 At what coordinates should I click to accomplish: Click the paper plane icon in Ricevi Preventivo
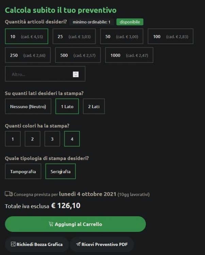click(78, 244)
